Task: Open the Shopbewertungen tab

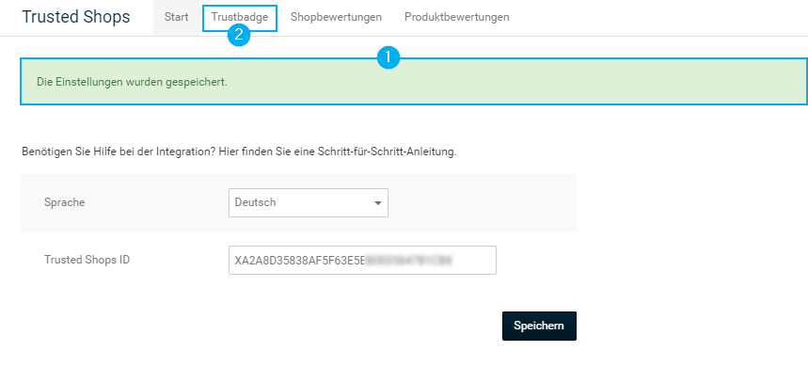Action: [336, 17]
